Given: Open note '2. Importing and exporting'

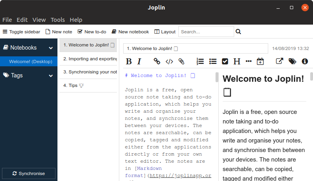Looking at the screenshot, I should tap(88, 59).
